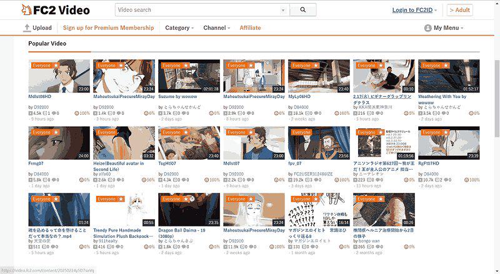Open the video search suggestions dropdown arrow
This screenshot has width=500, height=274.
[x=283, y=10]
